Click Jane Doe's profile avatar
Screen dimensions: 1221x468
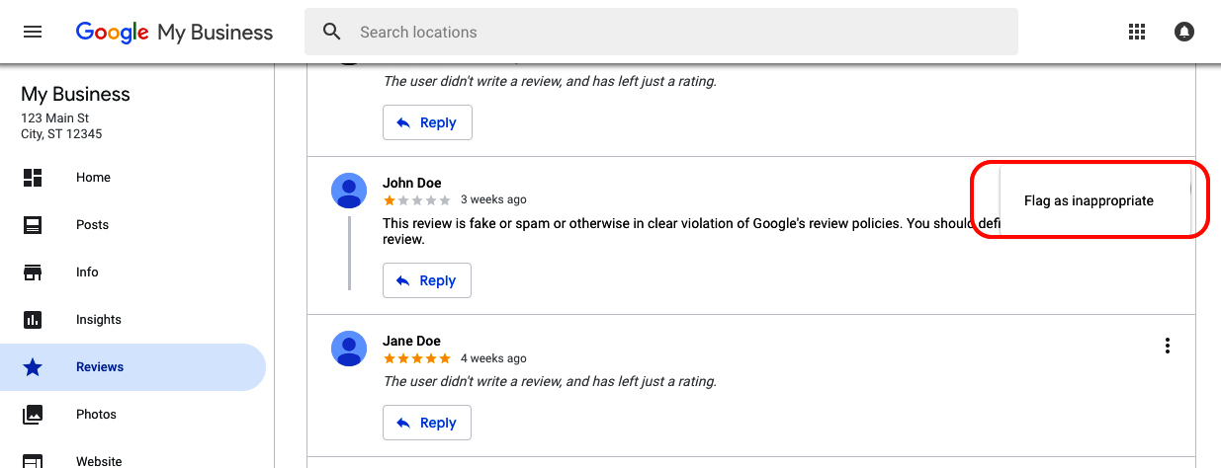tap(349, 348)
